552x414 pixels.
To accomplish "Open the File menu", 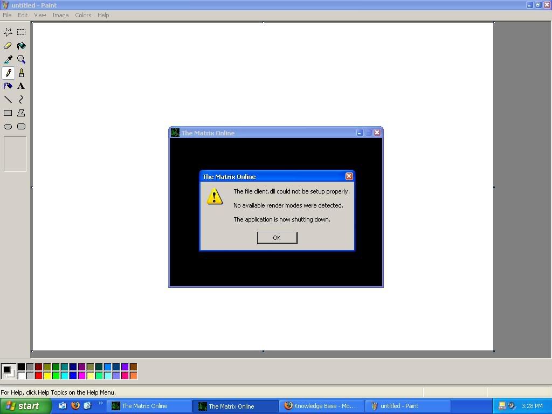I will (x=7, y=15).
